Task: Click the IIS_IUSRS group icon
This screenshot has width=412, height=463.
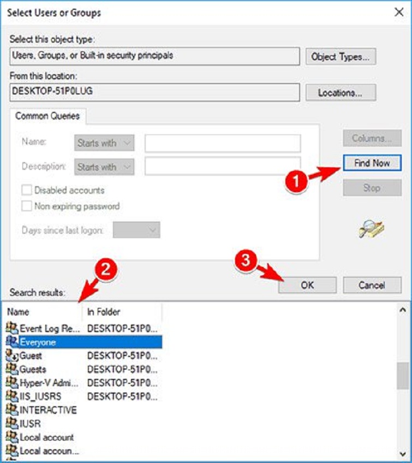Action: pos(12,396)
